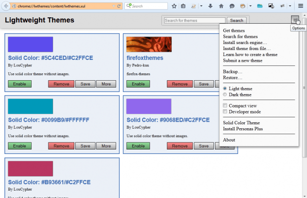Remove the #0099B9 solid color theme
The height and width of the screenshot is (198, 307).
click(x=61, y=146)
